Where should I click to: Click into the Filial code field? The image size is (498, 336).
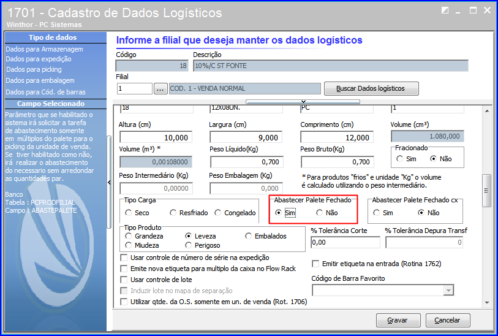[x=135, y=89]
